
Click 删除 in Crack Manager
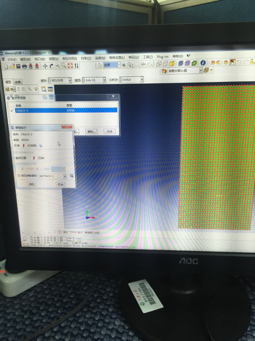pyautogui.click(x=91, y=131)
